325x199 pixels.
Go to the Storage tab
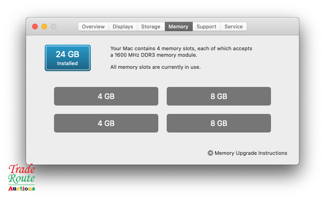[151, 27]
